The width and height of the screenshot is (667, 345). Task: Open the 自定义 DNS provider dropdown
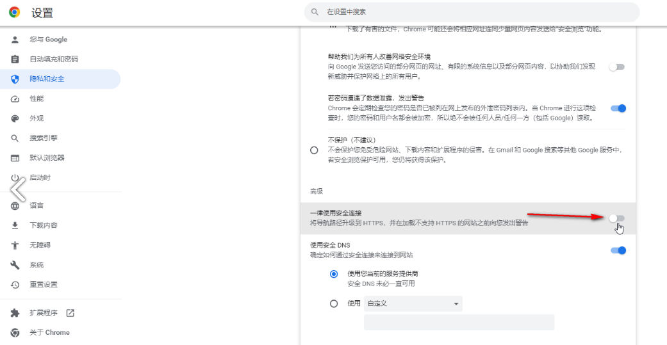point(413,304)
